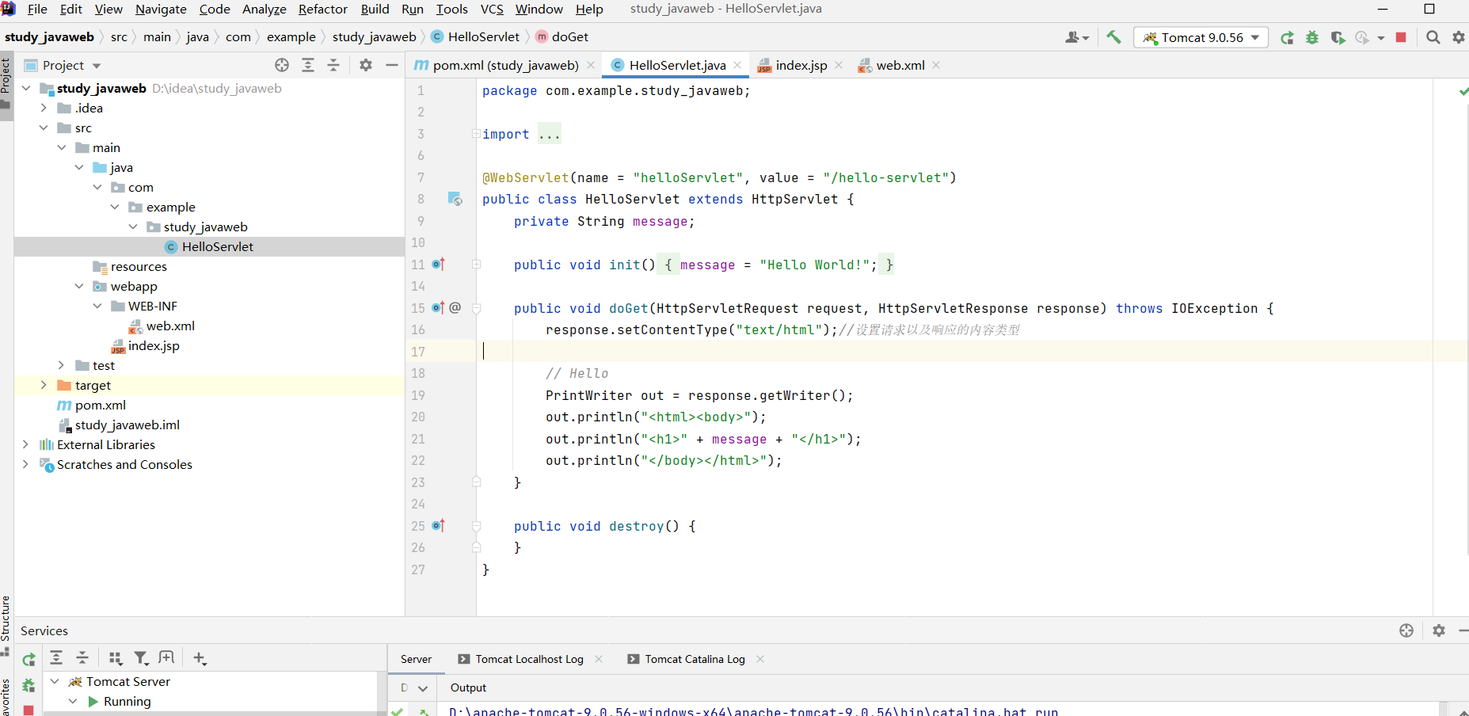Open the Tomcat 9.0.56 run configuration dropdown

click(x=1201, y=37)
